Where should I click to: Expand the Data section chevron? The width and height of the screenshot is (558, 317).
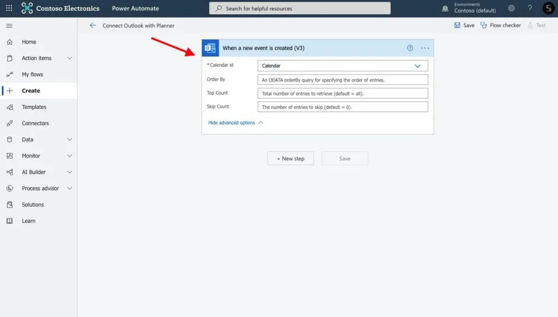(70, 139)
